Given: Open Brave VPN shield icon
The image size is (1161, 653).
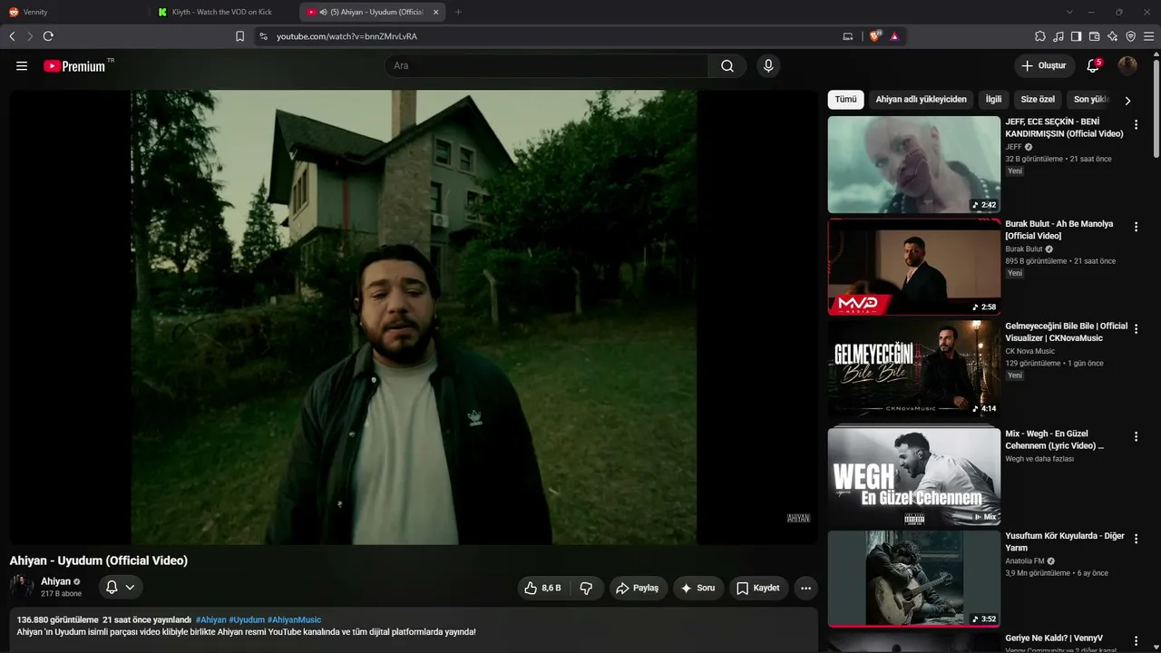Looking at the screenshot, I should pos(1131,36).
